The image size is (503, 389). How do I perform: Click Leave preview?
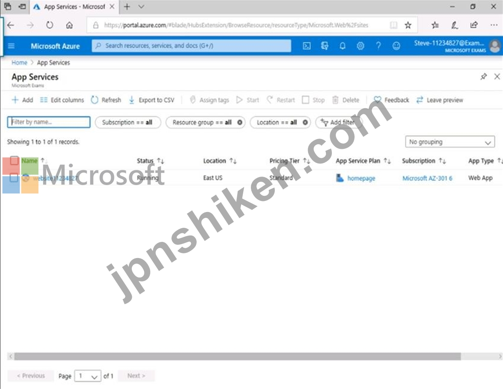point(439,100)
